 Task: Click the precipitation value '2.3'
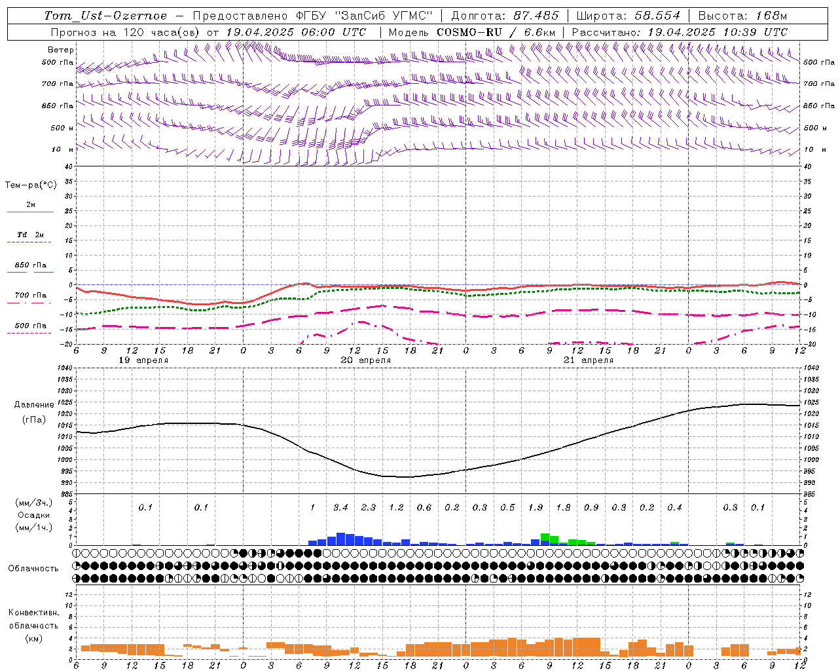pos(369,508)
